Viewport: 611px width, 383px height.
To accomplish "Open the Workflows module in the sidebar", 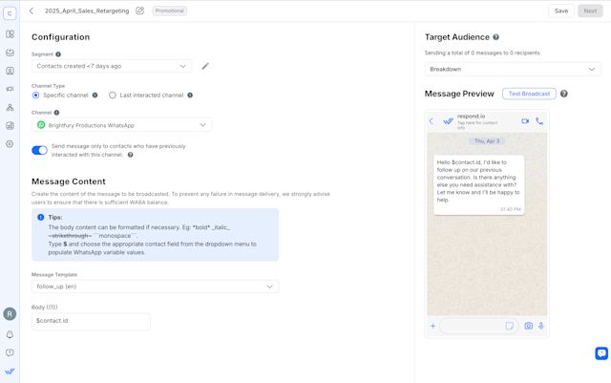I will [x=10, y=107].
